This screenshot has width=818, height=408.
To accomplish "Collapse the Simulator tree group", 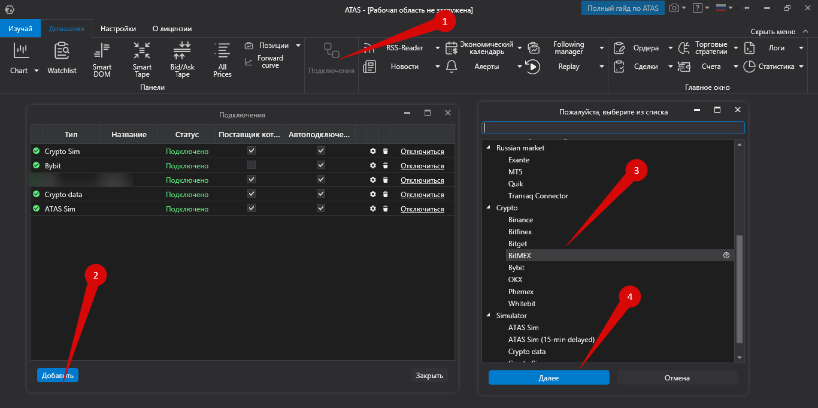I will pos(488,315).
